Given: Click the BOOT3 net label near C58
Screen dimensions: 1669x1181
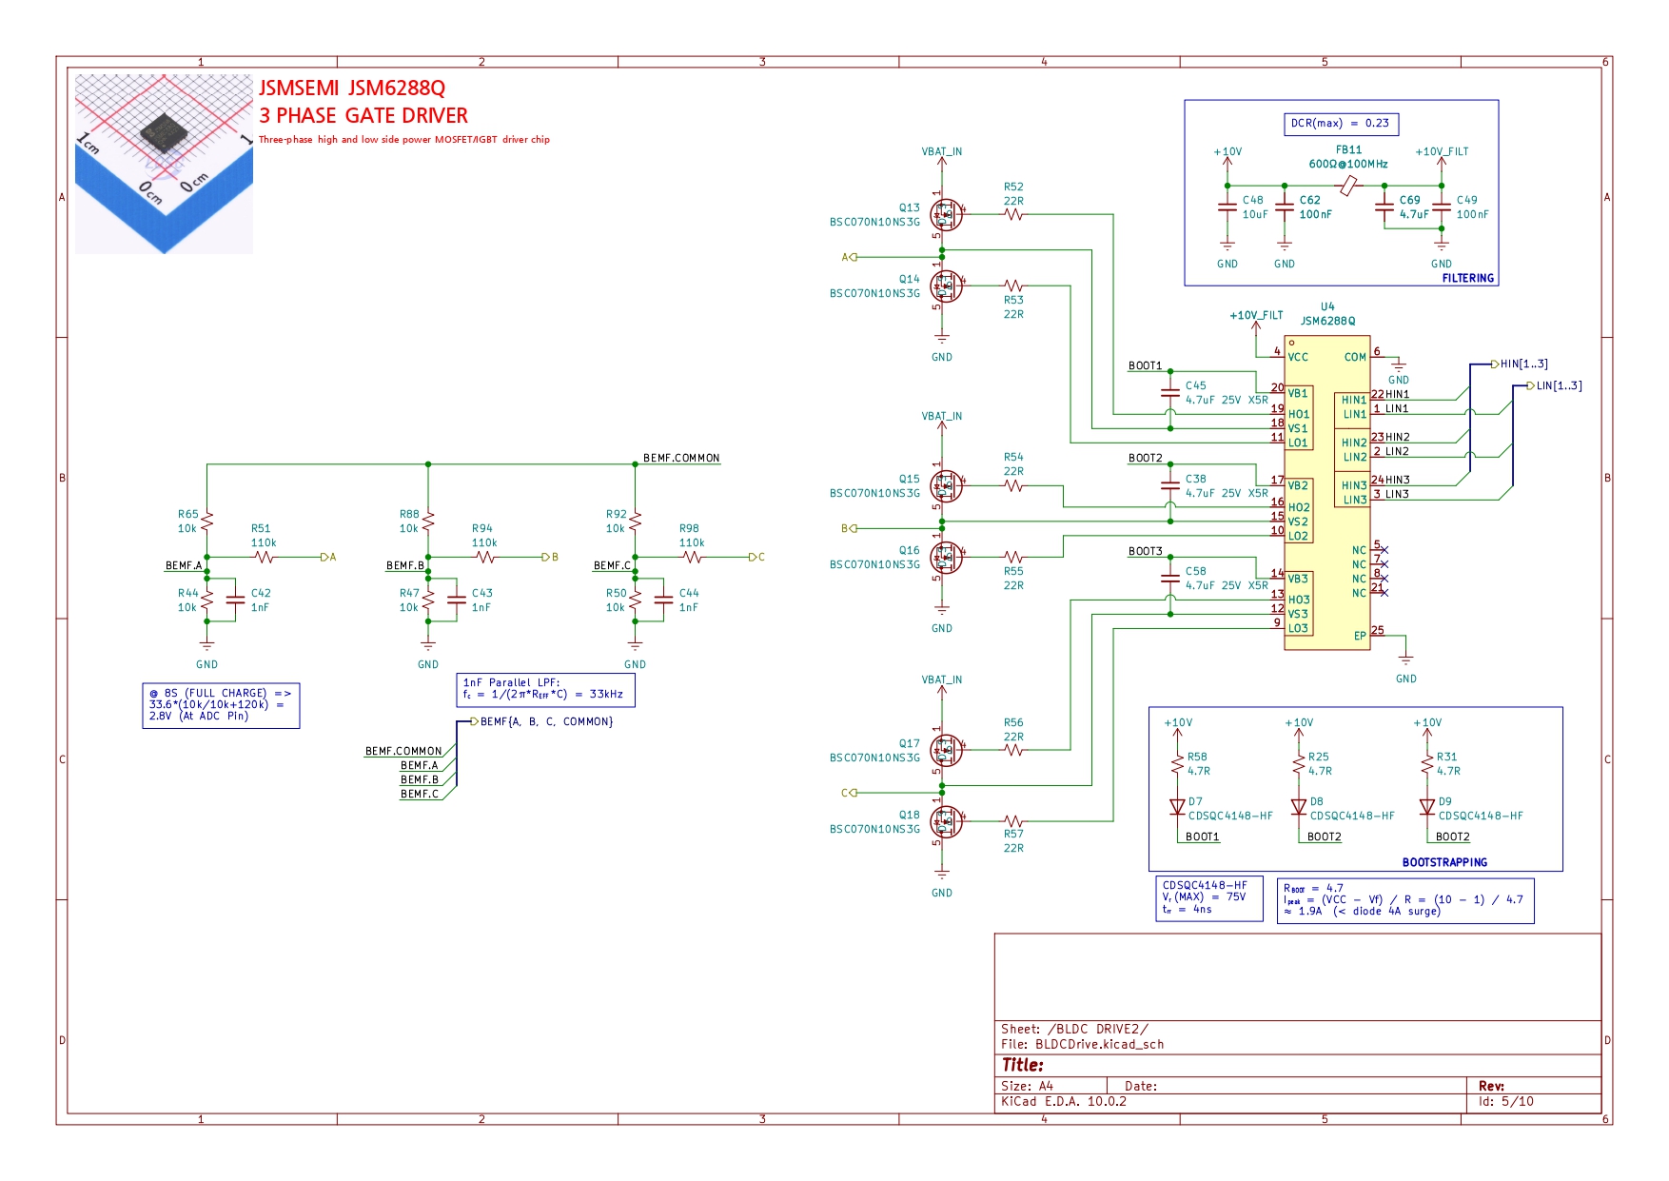Looking at the screenshot, I should tap(1145, 551).
